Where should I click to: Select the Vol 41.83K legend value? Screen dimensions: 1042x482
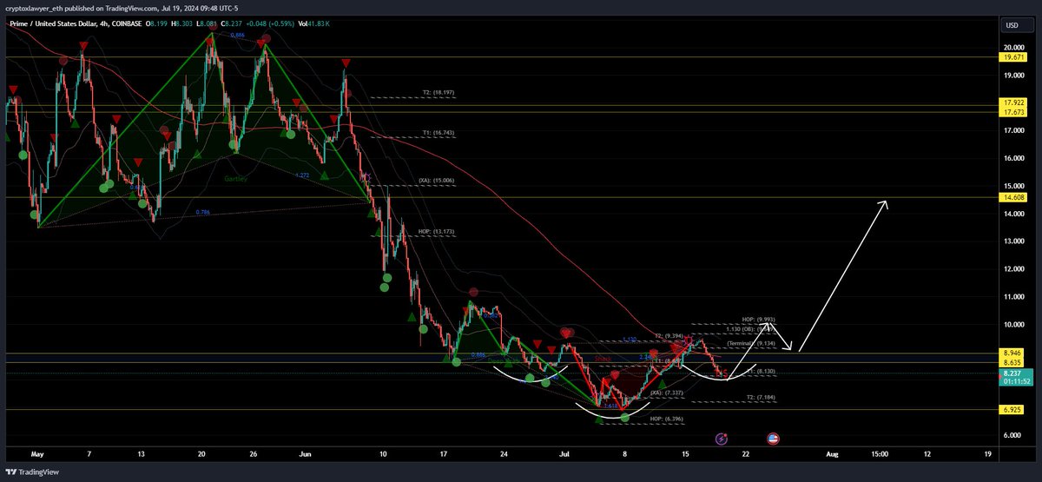(315, 23)
